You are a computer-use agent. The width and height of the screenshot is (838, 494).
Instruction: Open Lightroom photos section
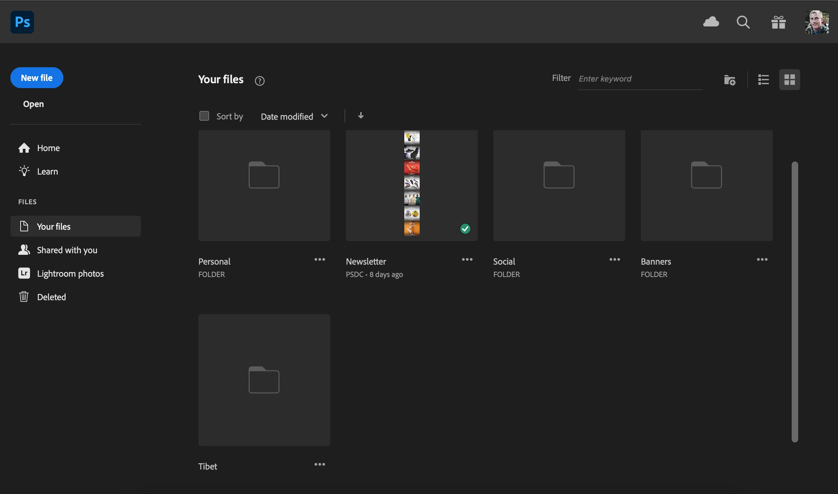[70, 274]
